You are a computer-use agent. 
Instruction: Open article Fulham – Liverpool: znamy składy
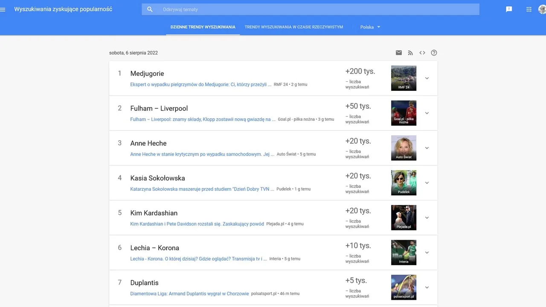(x=203, y=119)
